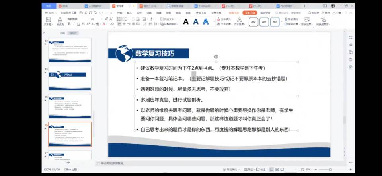Switch to the 文本工具 ribbon tab

[250, 13]
